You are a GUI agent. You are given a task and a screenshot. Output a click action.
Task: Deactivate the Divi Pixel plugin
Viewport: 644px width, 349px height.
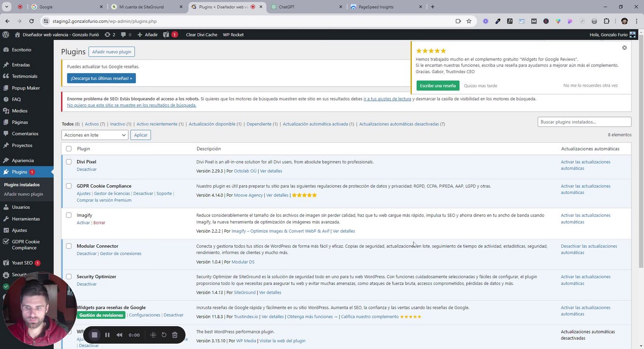87,170
